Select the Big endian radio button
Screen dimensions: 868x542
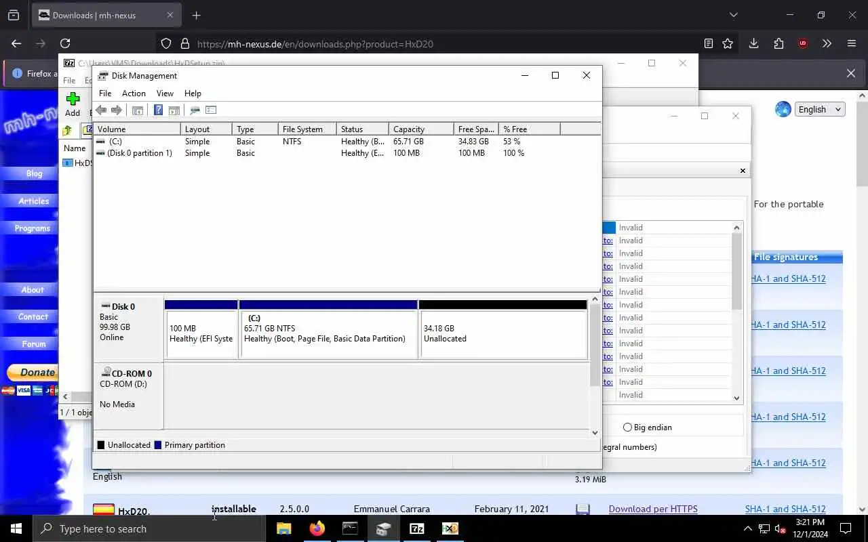point(627,428)
